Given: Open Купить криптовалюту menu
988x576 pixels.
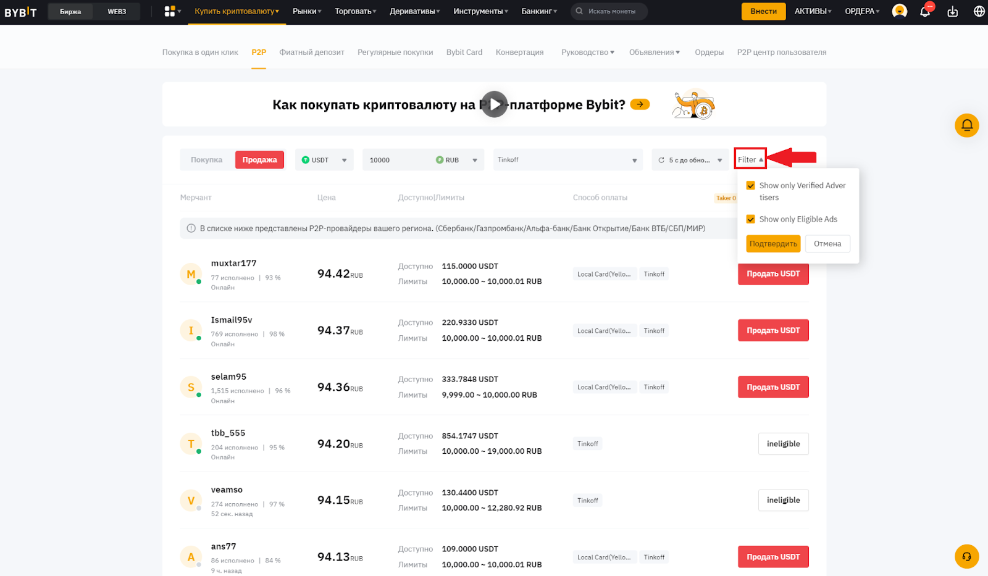Looking at the screenshot, I should click(x=237, y=11).
